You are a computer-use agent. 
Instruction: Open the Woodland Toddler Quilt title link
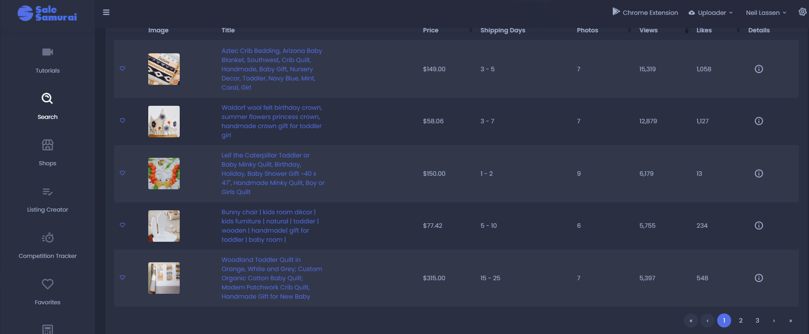272,278
